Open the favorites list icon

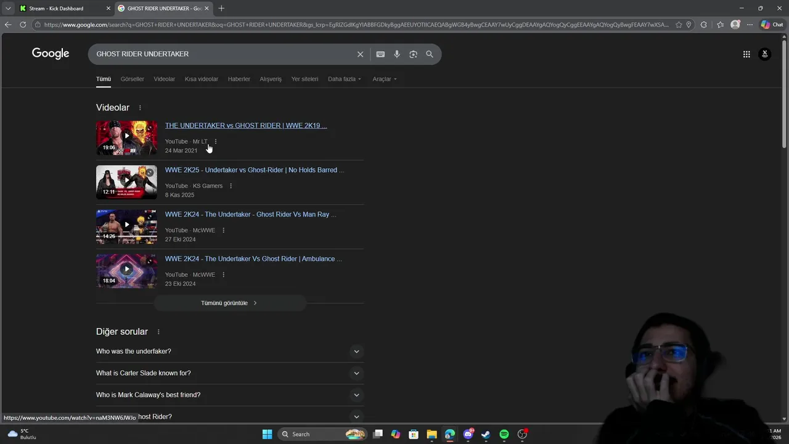[720, 25]
